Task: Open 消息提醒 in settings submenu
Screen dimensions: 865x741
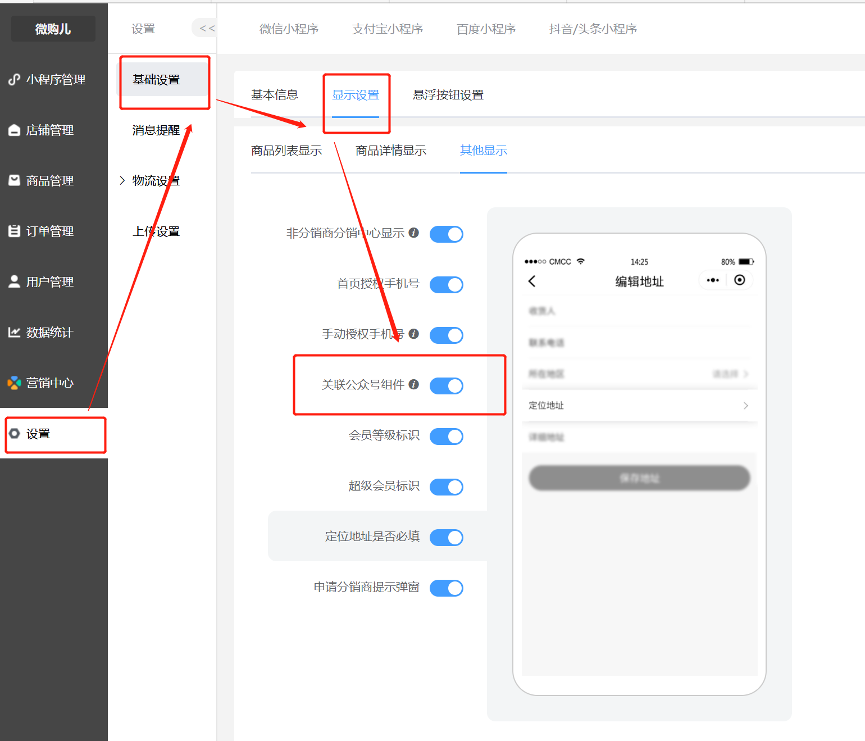Action: click(156, 130)
